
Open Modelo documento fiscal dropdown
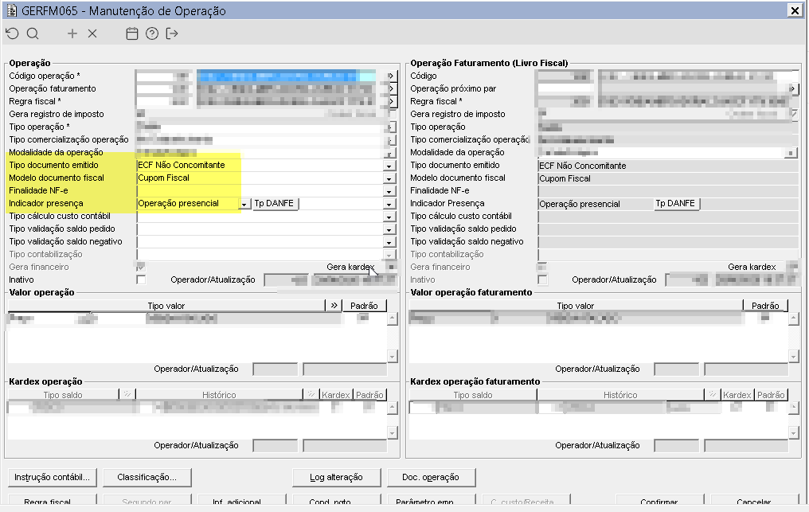[x=389, y=178]
